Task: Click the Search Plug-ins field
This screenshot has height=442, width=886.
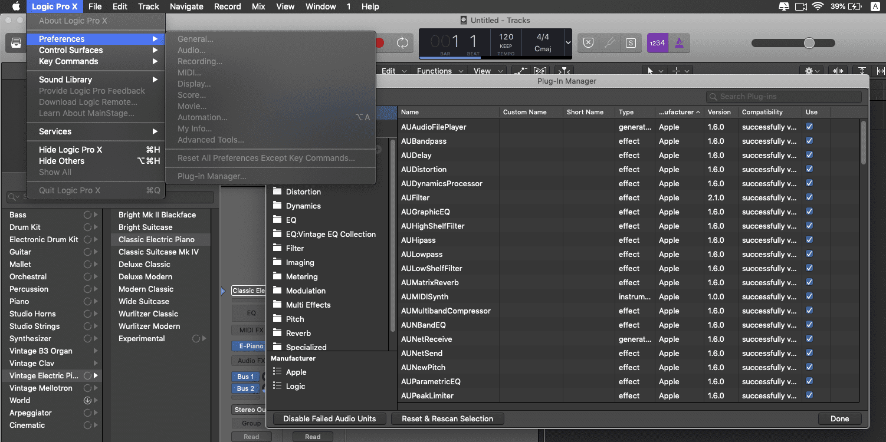Action: coord(784,97)
